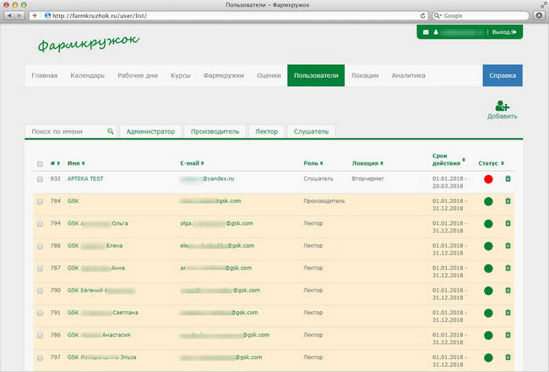Check the box in row 791

pyautogui.click(x=40, y=313)
